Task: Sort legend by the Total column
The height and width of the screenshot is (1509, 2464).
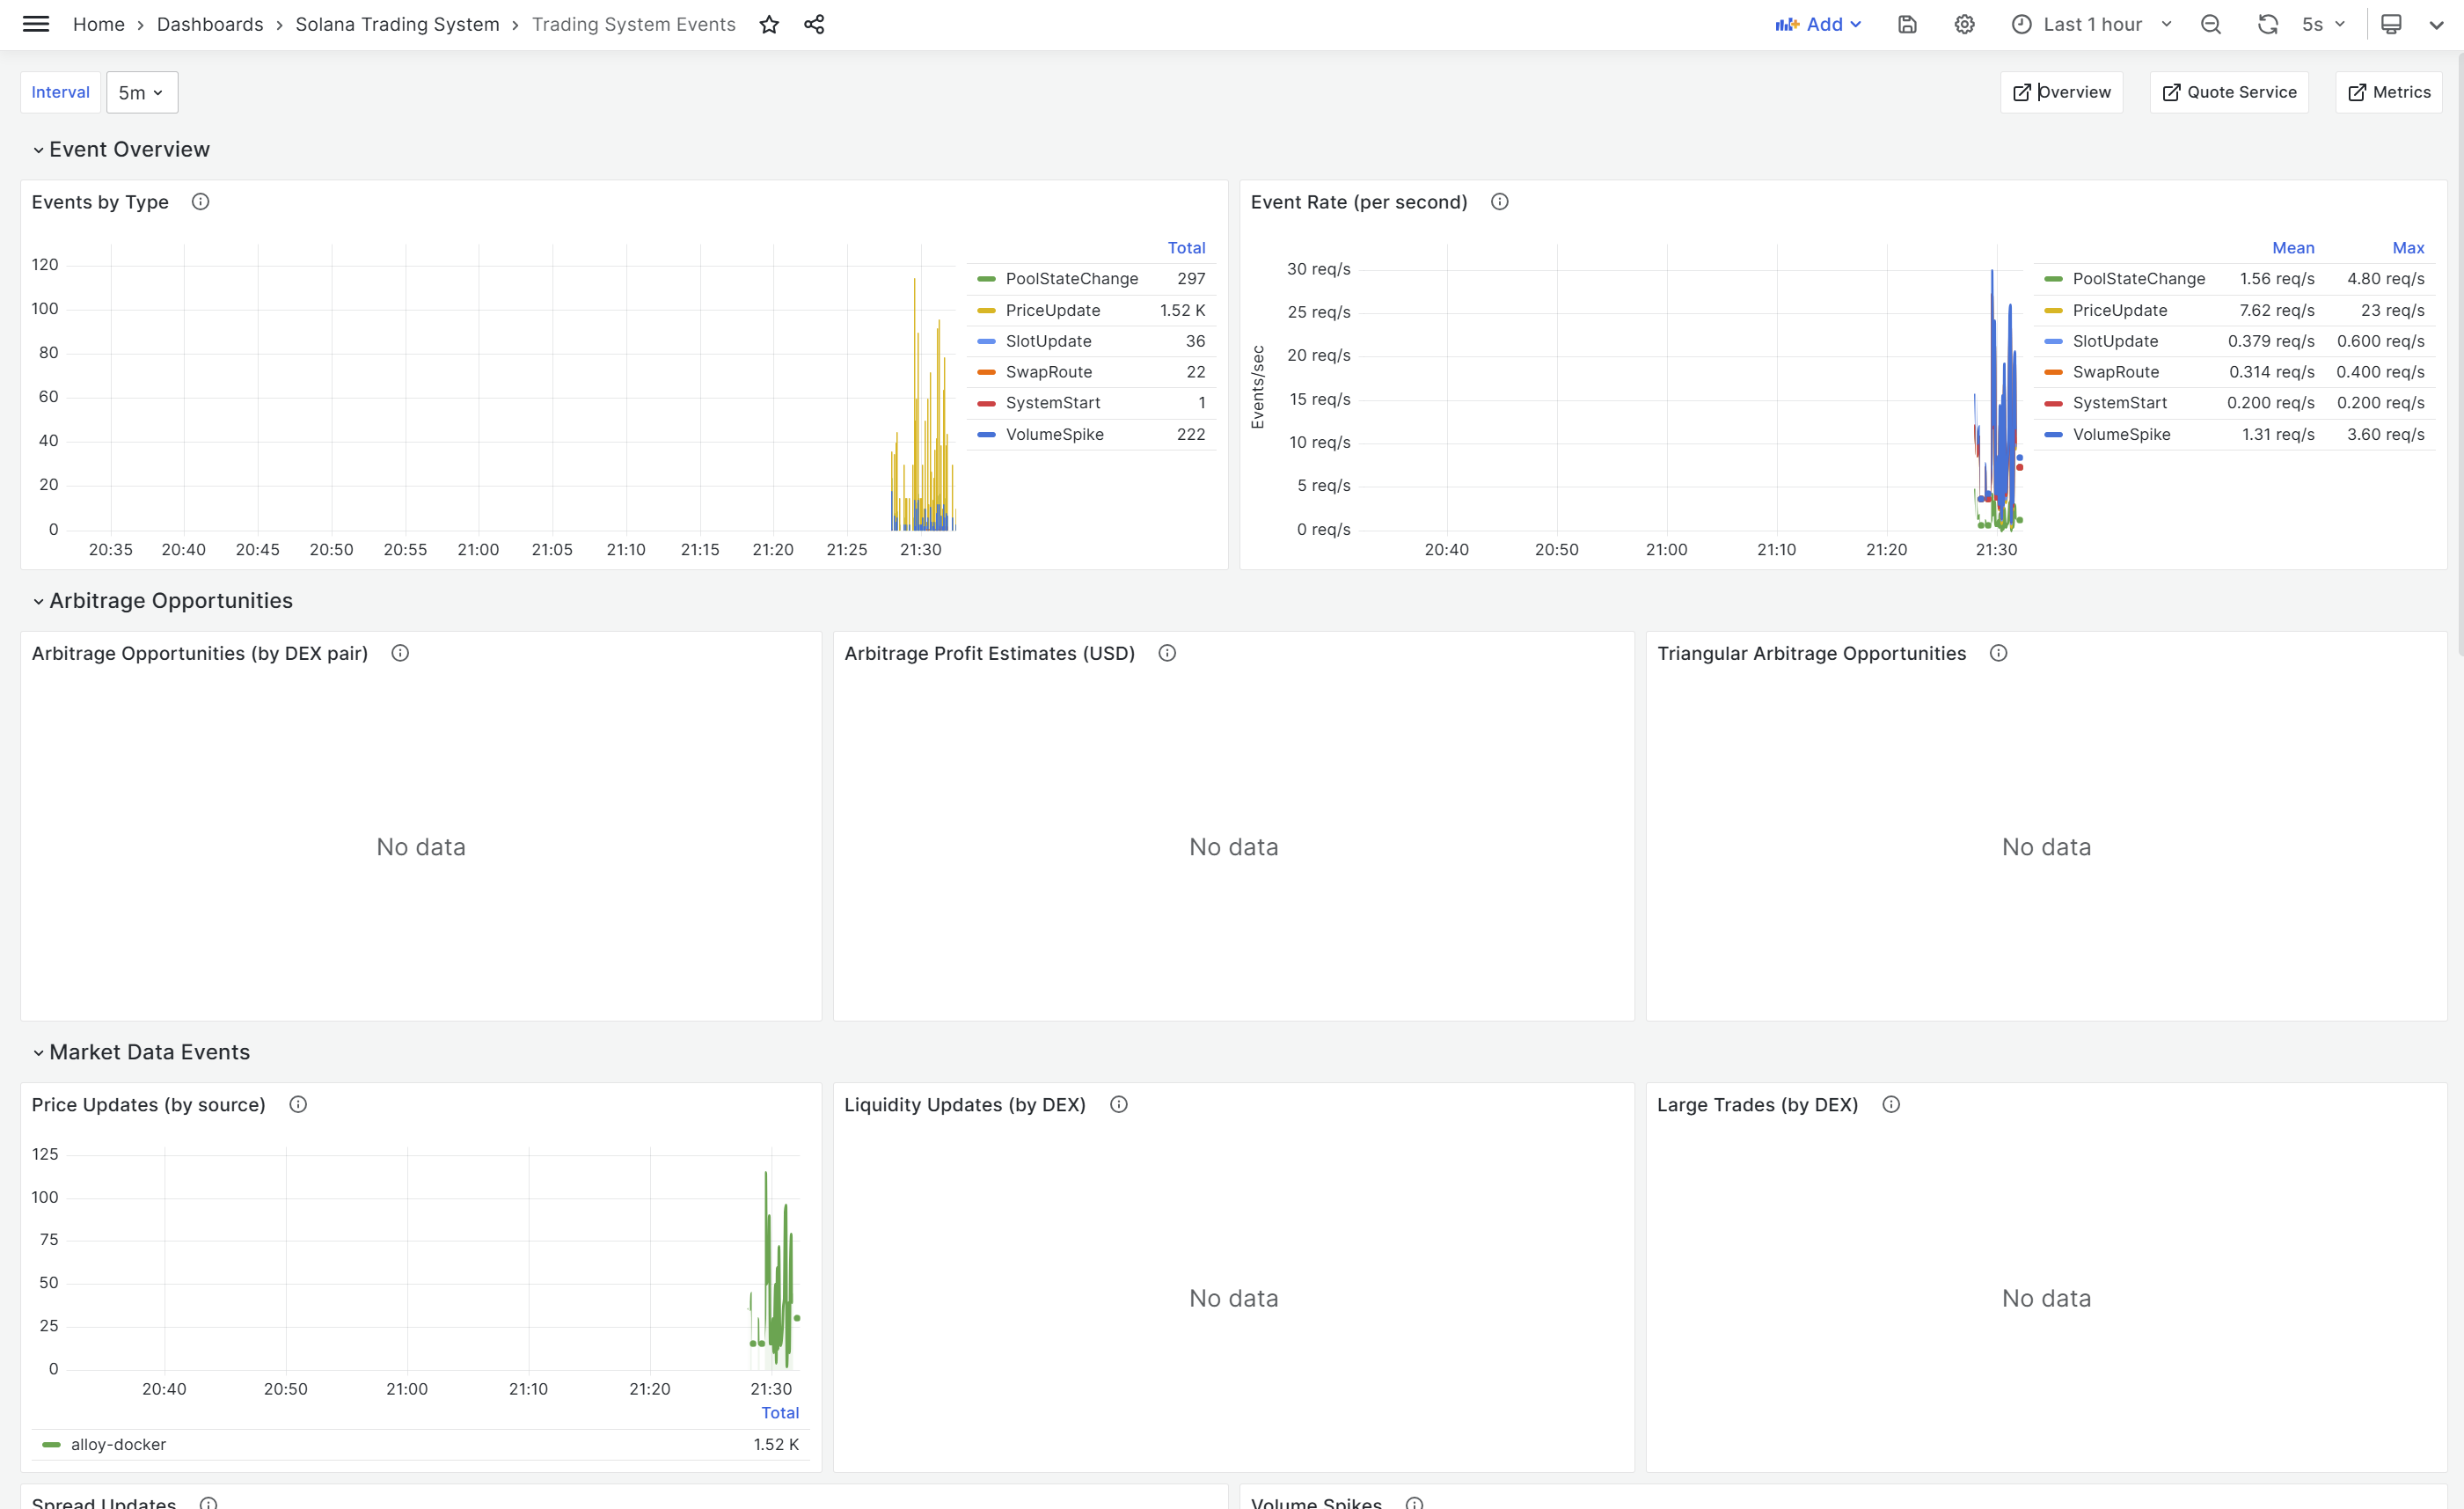Action: 1187,247
